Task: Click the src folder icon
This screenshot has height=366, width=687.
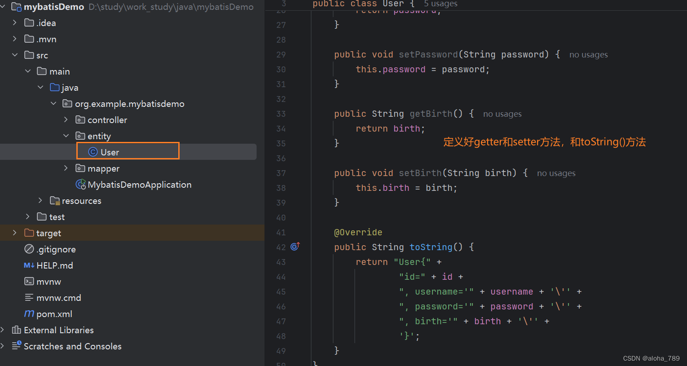Action: click(x=29, y=55)
